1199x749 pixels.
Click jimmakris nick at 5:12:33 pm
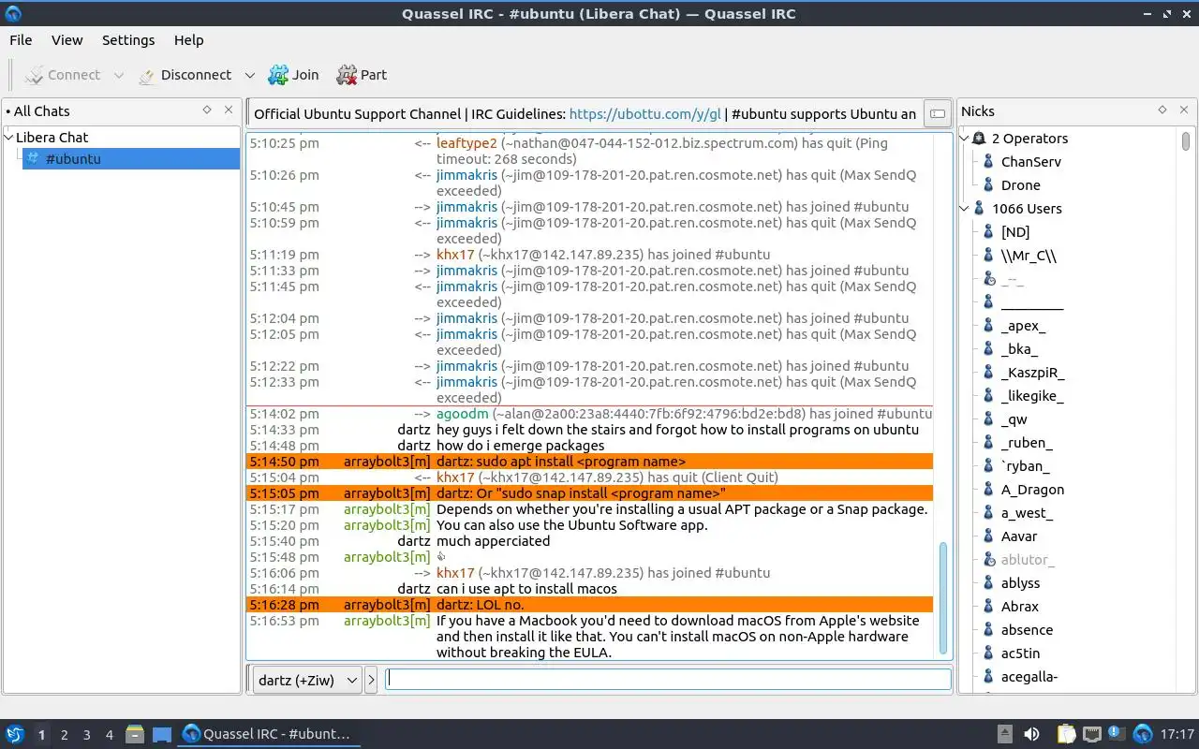pos(466,382)
